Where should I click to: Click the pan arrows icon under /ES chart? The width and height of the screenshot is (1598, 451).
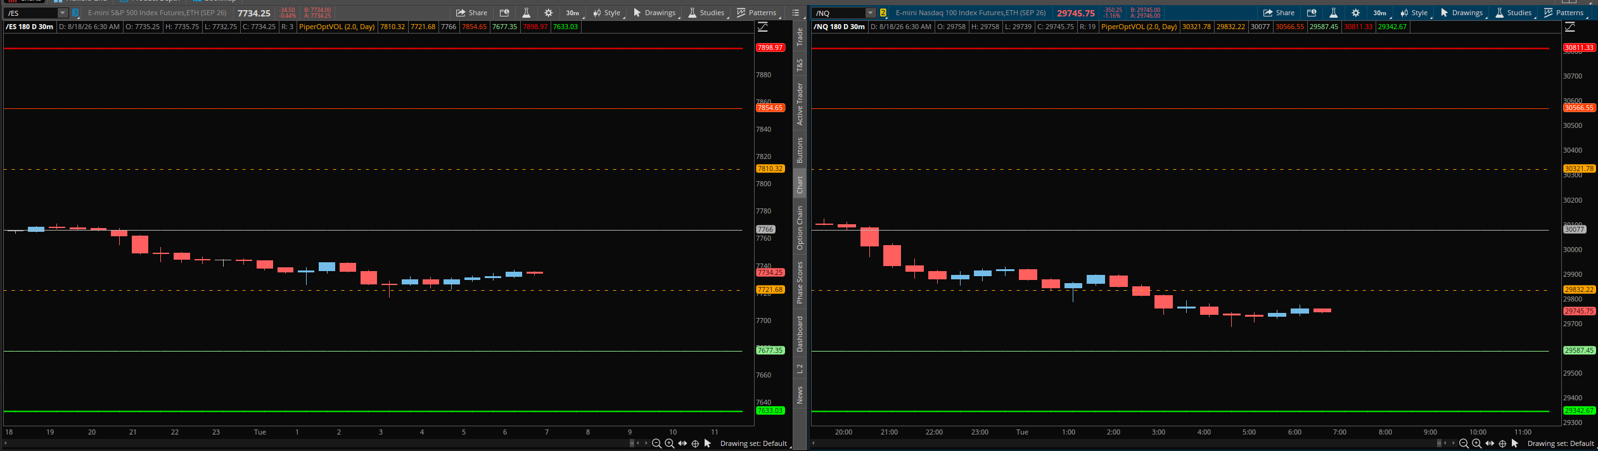click(682, 443)
